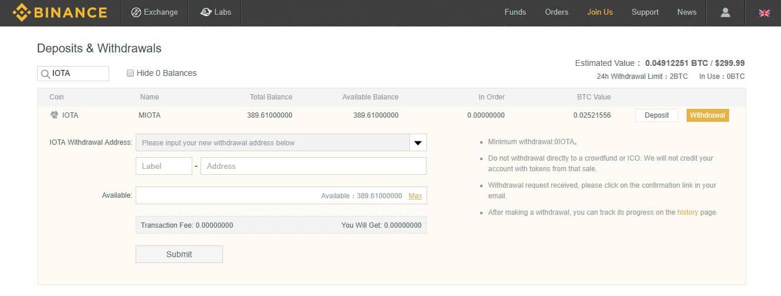Click the IOTA coin icon

pyautogui.click(x=54, y=115)
